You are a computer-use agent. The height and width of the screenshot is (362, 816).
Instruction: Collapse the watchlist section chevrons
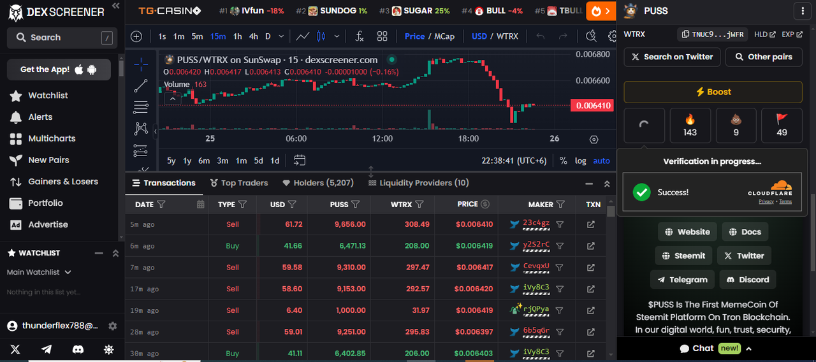(115, 253)
